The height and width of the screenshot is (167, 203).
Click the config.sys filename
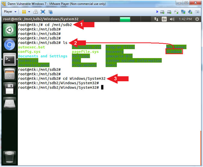pos(29,52)
